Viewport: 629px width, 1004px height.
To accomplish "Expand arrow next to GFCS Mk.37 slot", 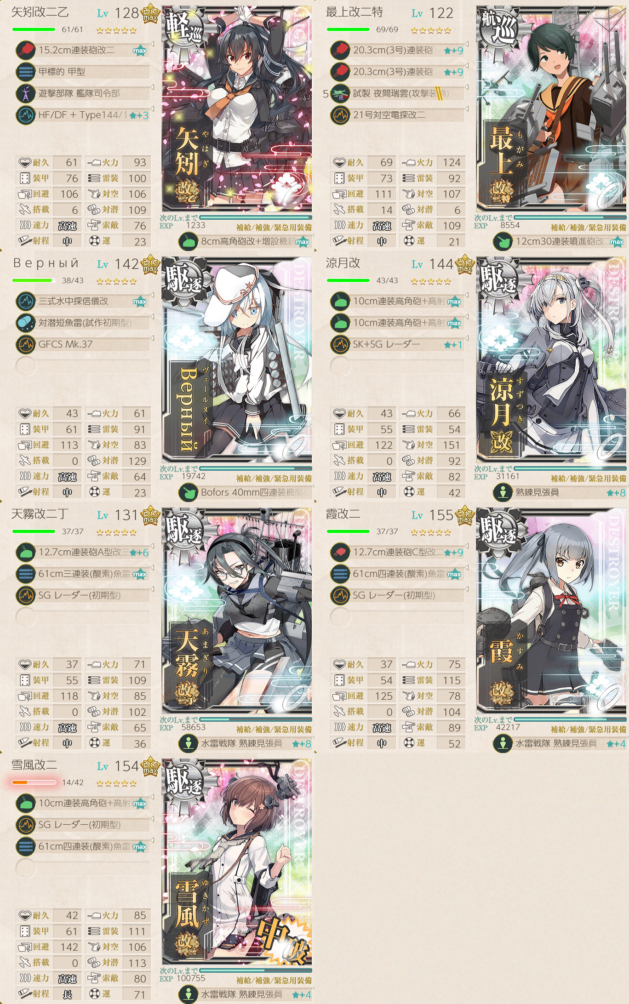I will [152, 339].
